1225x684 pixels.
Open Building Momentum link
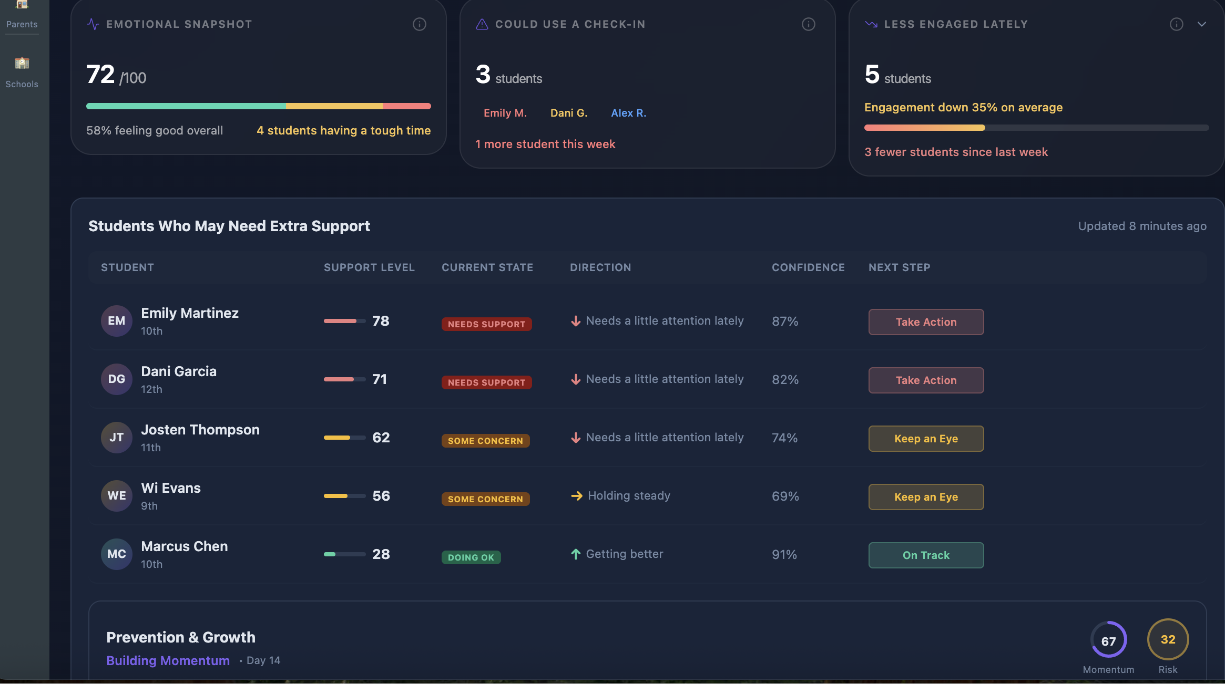coord(168,660)
